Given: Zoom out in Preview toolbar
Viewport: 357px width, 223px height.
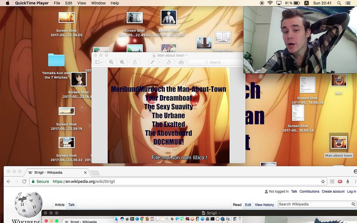Looking at the screenshot, I should pos(111,62).
